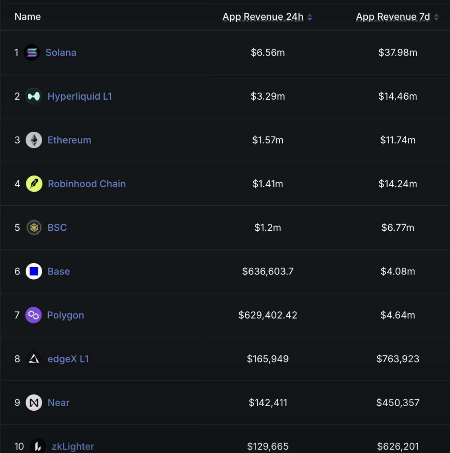Click the Base blue square icon

click(34, 271)
